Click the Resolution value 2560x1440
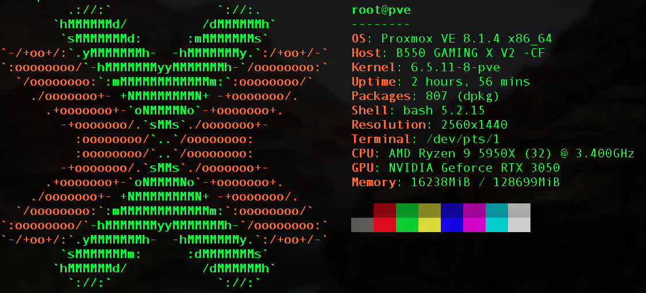Viewport: 646px width, 293px height. [x=467, y=125]
